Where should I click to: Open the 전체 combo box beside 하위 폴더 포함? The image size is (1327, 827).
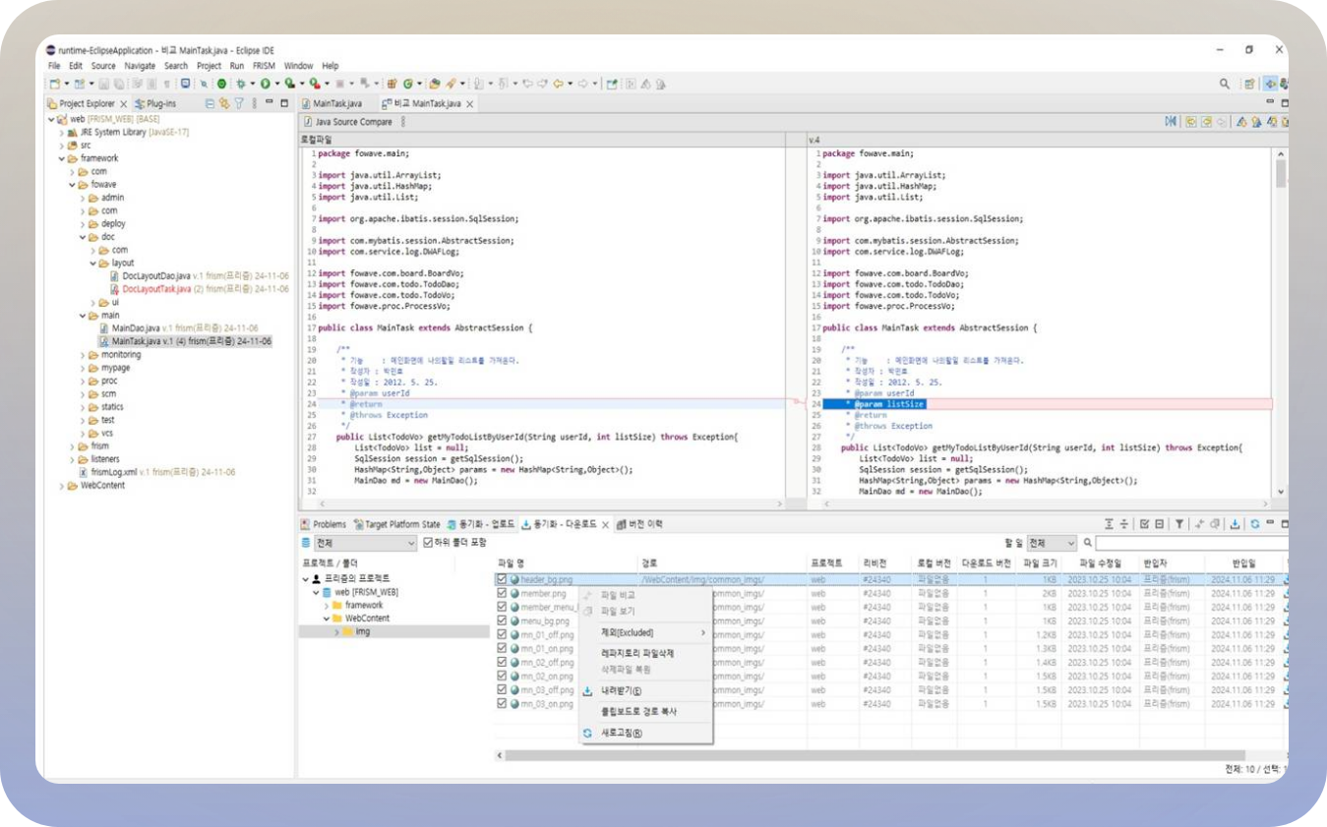366,543
